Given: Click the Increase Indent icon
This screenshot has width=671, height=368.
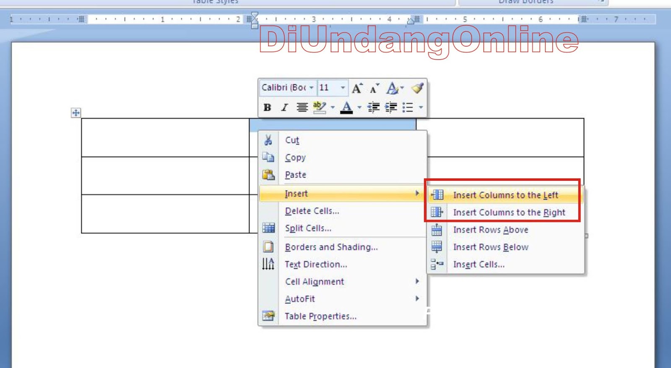Looking at the screenshot, I should coord(391,107).
